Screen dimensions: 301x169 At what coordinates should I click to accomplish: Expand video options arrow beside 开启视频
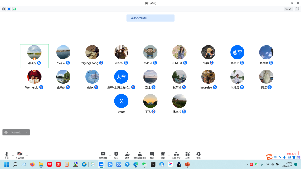coord(27,155)
